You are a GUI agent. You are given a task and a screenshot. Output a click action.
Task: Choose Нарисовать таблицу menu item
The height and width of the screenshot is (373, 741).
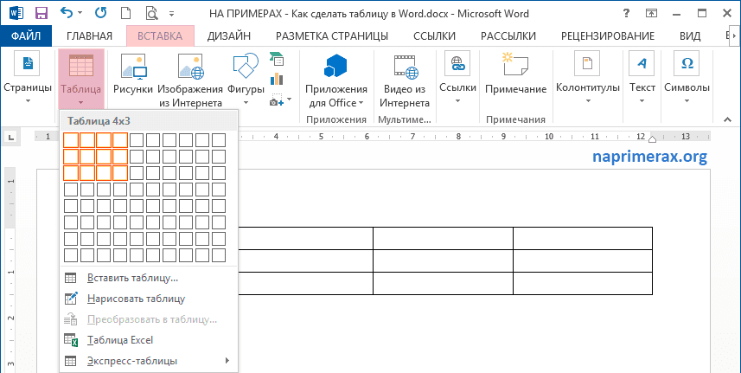click(x=149, y=299)
